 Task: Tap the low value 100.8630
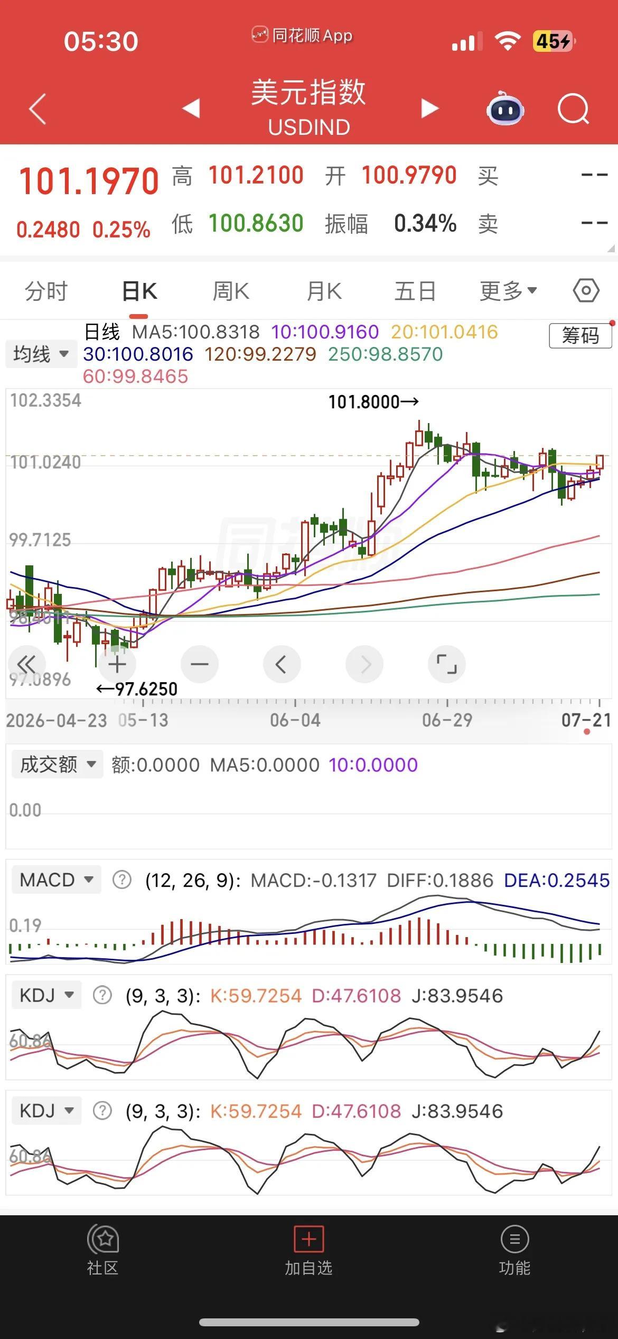click(x=256, y=223)
